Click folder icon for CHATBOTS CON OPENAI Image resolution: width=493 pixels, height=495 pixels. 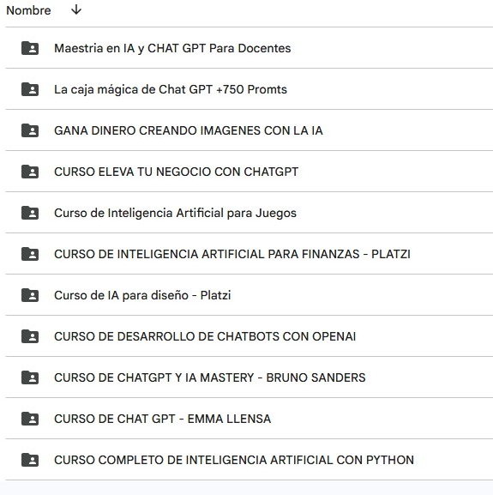[x=30, y=336]
